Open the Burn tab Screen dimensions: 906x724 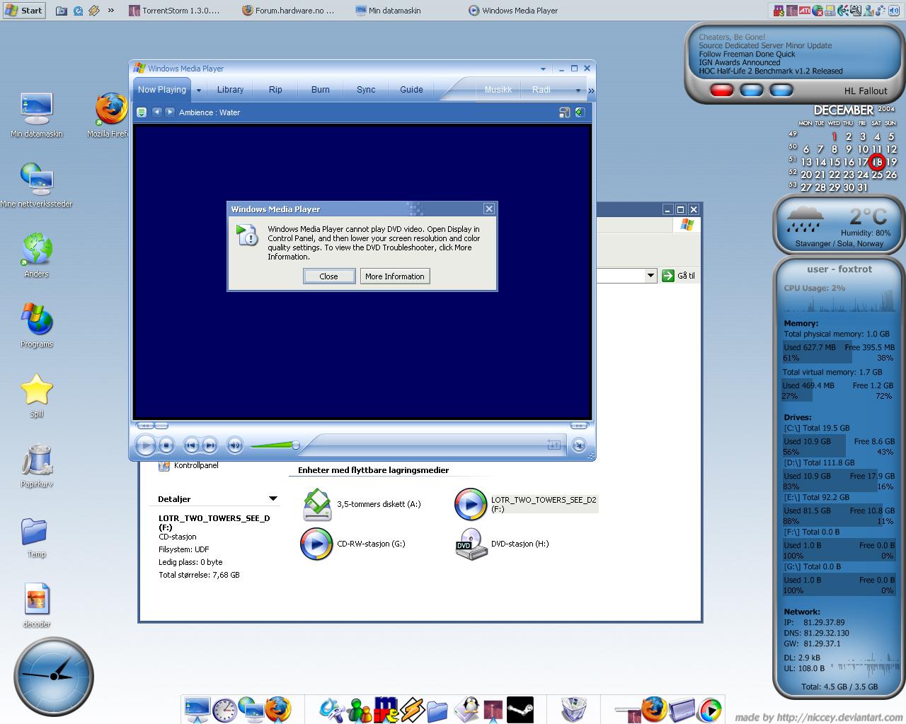321,90
